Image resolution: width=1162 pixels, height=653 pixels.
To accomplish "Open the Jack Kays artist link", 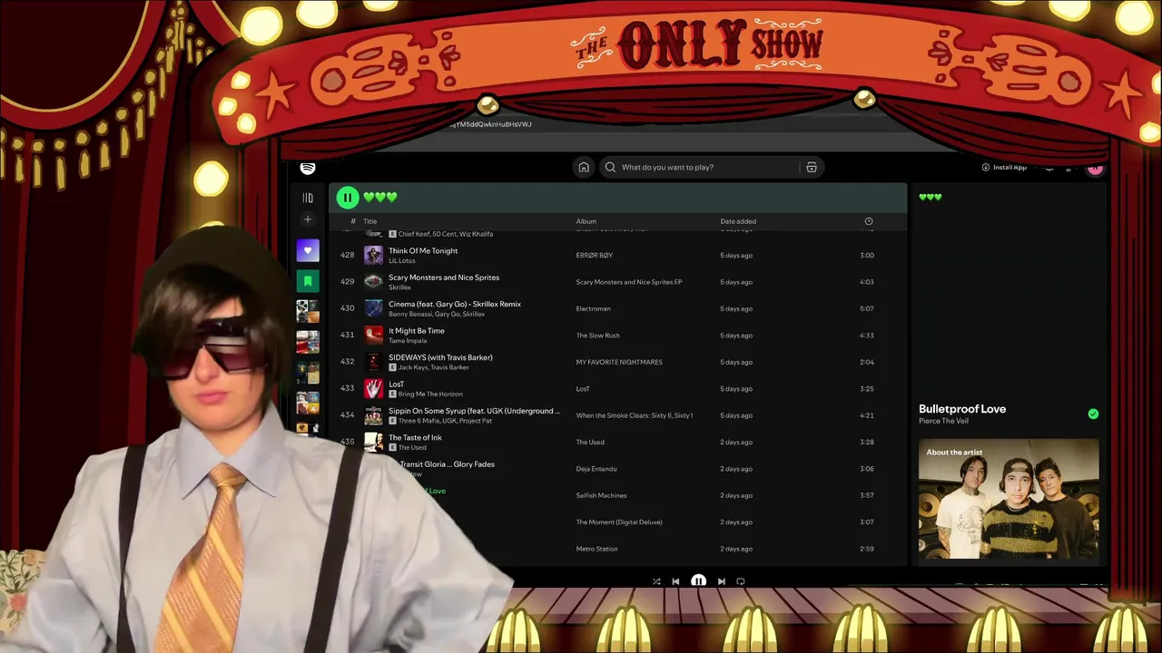I will (x=412, y=367).
